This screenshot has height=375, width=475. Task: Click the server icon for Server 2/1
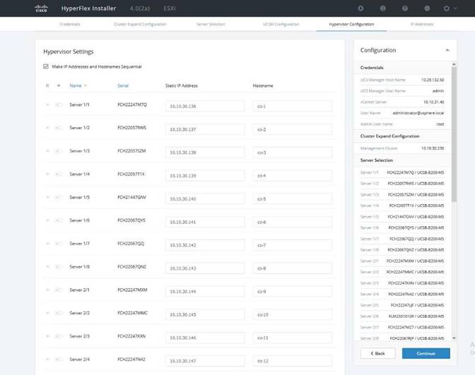pos(59,290)
